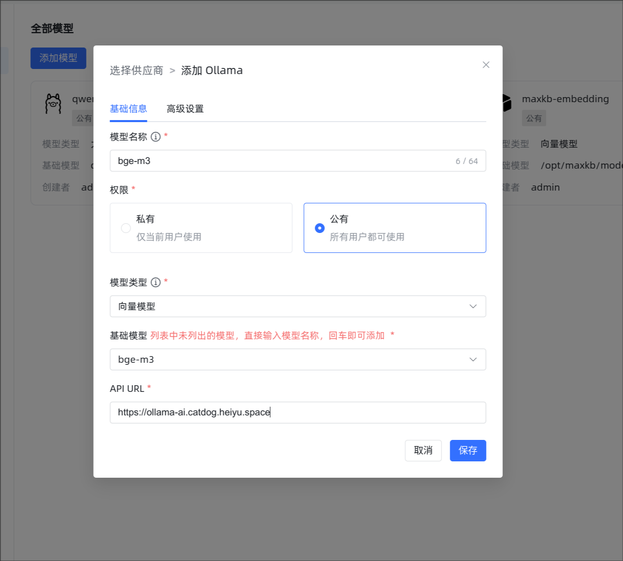This screenshot has width=623, height=561.
Task: Click the 保存 save button
Action: point(468,451)
